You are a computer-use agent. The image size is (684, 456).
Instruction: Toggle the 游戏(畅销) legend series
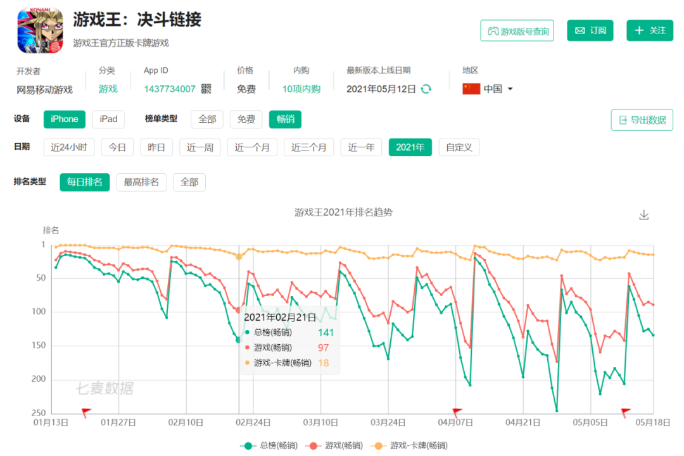[334, 445]
